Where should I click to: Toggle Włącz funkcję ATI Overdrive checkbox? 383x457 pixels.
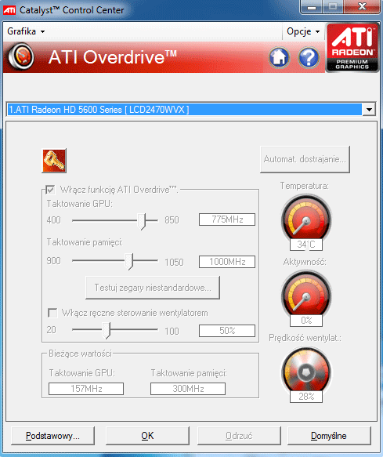(50, 190)
